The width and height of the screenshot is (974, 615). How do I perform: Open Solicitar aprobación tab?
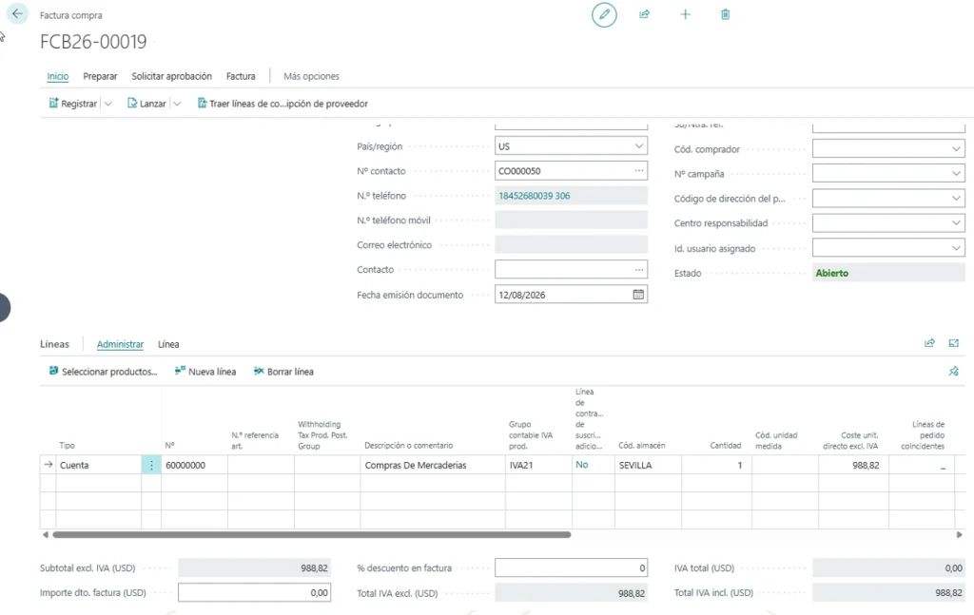tap(171, 76)
